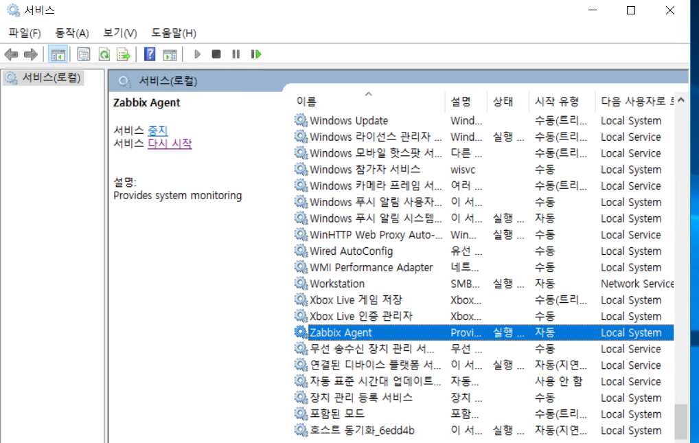This screenshot has width=699, height=443.
Task: Open the 도움말(H) menu
Action: [174, 33]
